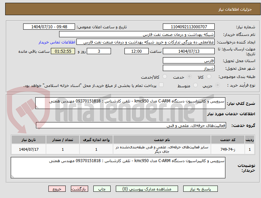Select the متوسط purchase type radio
The image size is (261, 198).
click(x=195, y=85)
